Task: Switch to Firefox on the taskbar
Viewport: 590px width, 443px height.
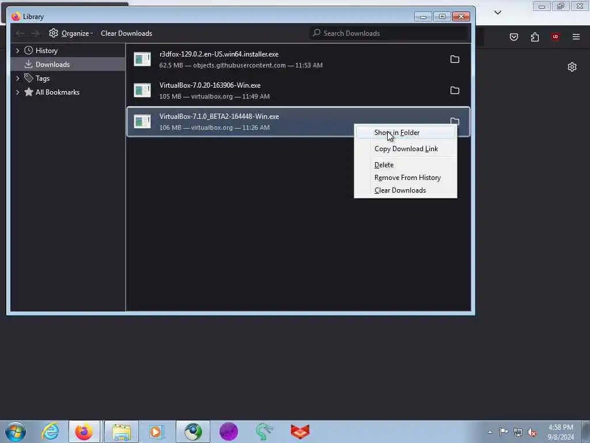Action: [84, 431]
